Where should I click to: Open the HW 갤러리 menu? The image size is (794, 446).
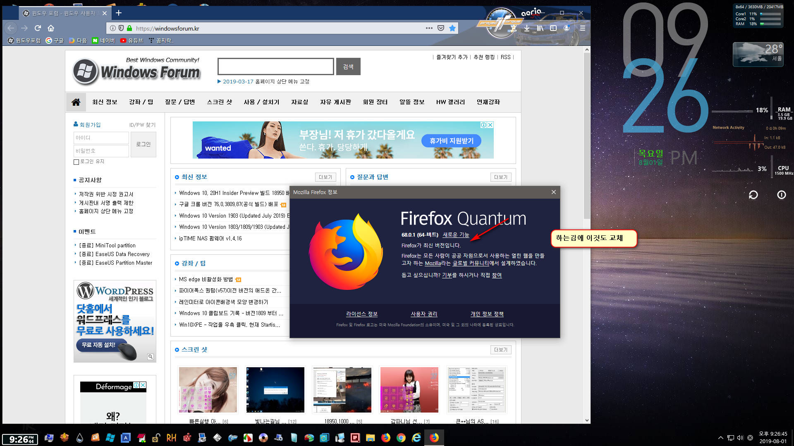tap(450, 102)
